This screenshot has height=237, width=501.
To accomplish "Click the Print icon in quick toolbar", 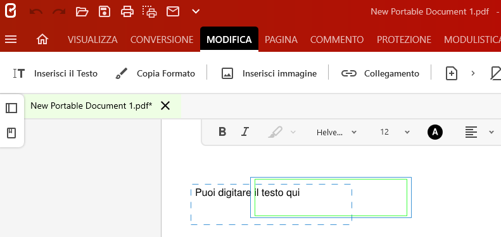I will click(x=127, y=12).
